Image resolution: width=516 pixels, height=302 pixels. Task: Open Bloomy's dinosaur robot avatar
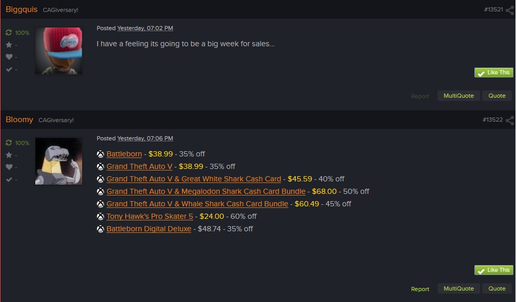59,161
